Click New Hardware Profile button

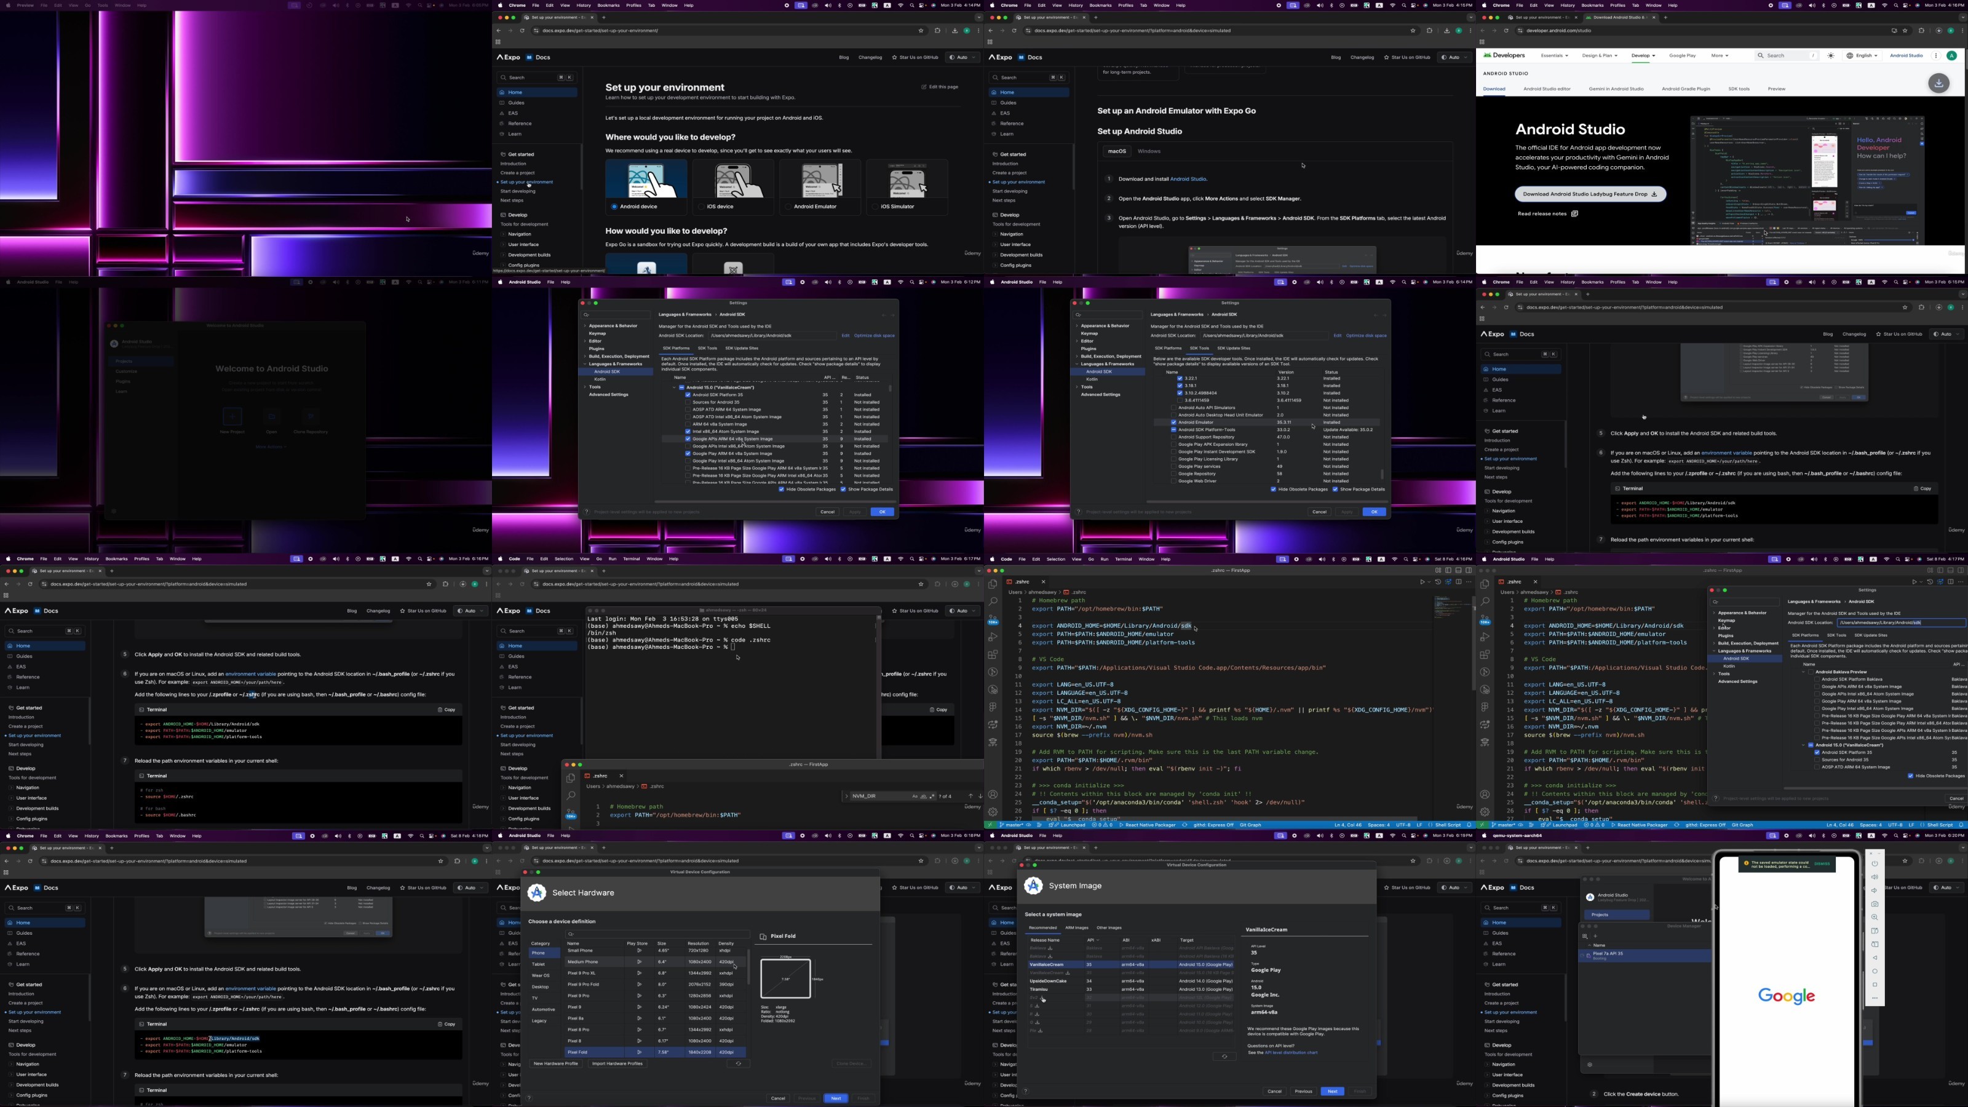[555, 1064]
